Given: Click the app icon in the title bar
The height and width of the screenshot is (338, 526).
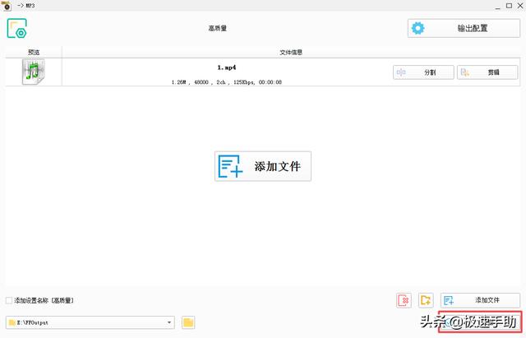Looking at the screenshot, I should click(6, 6).
